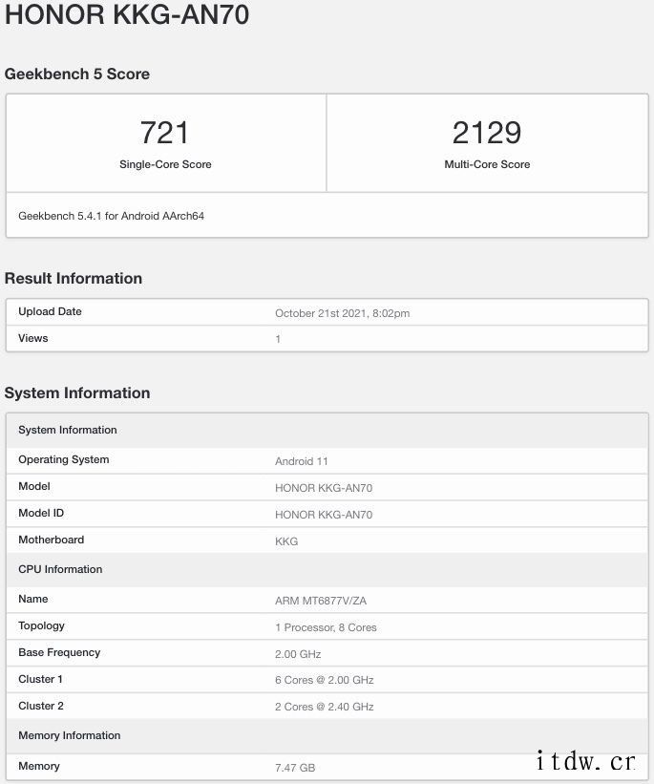
Task: Click the large System Information section heading
Action: click(x=77, y=393)
